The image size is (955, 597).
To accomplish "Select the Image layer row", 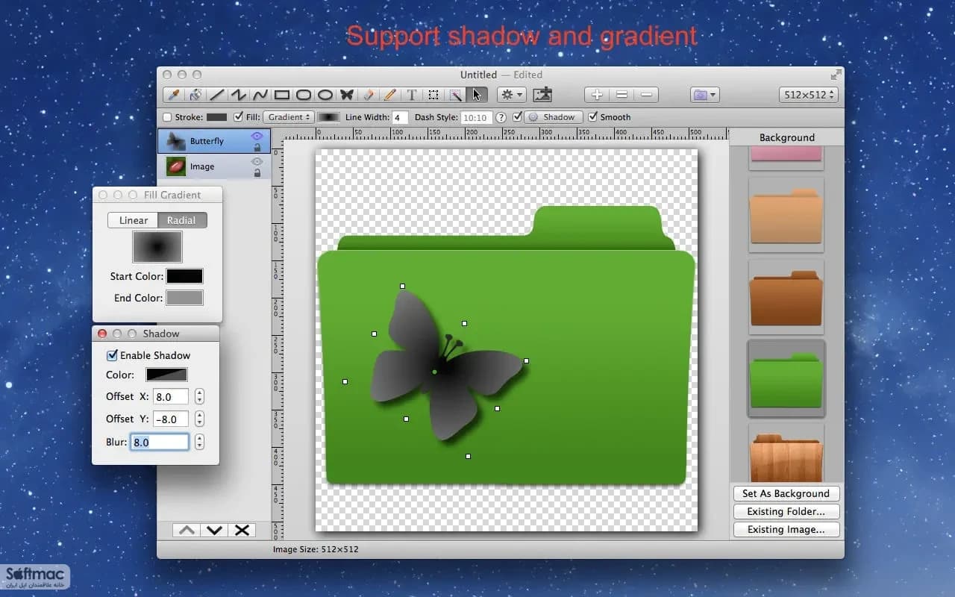I will (x=214, y=166).
